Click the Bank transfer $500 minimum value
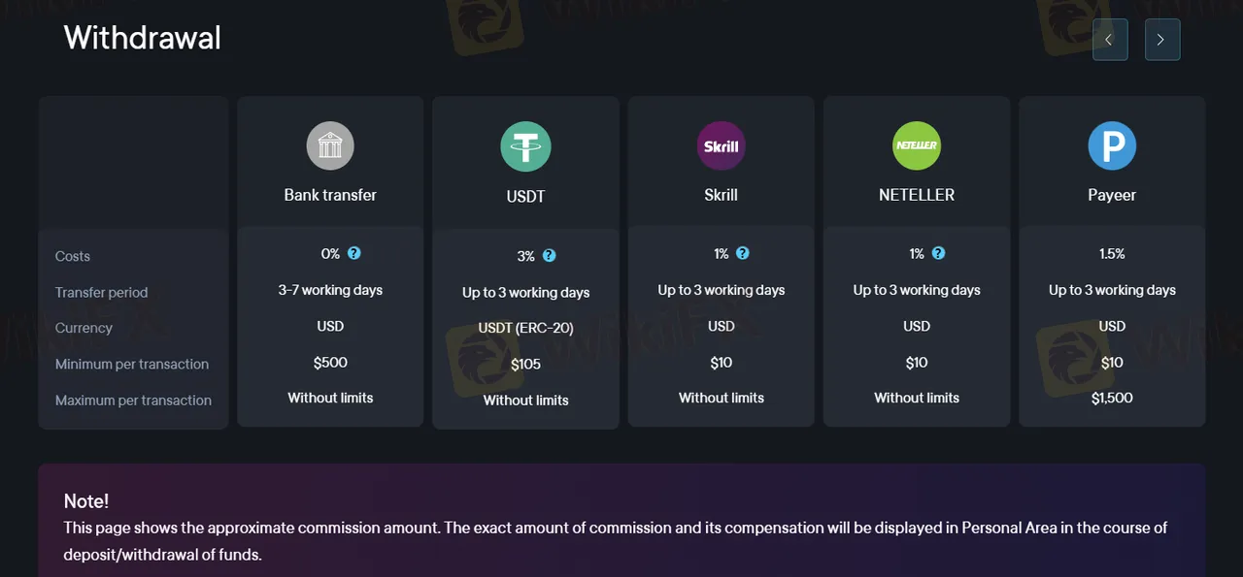The height and width of the screenshot is (577, 1243). [x=330, y=363]
